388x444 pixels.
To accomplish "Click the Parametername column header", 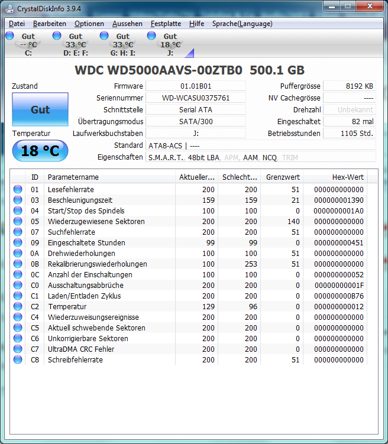I will (109, 177).
